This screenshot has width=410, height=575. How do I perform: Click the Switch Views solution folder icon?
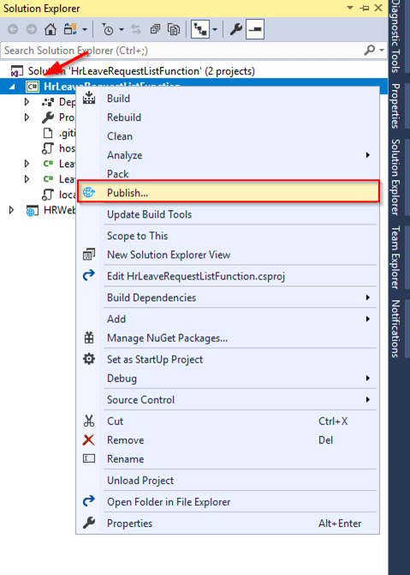[70, 29]
